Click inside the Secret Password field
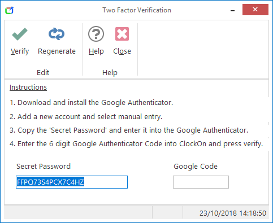Viewport: 273px width, 223px height. coord(72,182)
